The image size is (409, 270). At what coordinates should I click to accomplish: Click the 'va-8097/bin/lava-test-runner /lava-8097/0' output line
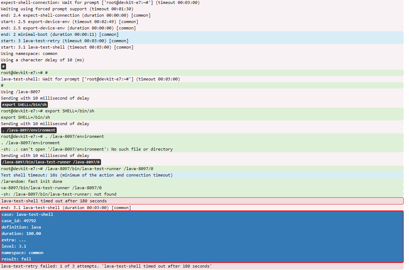coord(202,188)
